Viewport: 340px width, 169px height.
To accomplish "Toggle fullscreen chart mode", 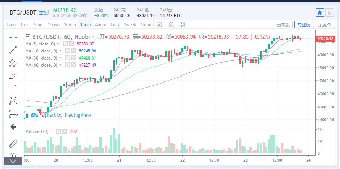I will click(183, 25).
